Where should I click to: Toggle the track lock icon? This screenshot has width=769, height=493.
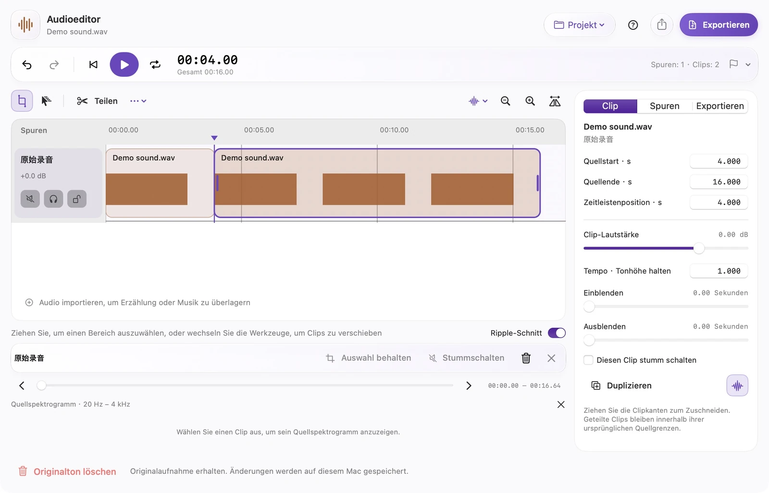tap(77, 199)
